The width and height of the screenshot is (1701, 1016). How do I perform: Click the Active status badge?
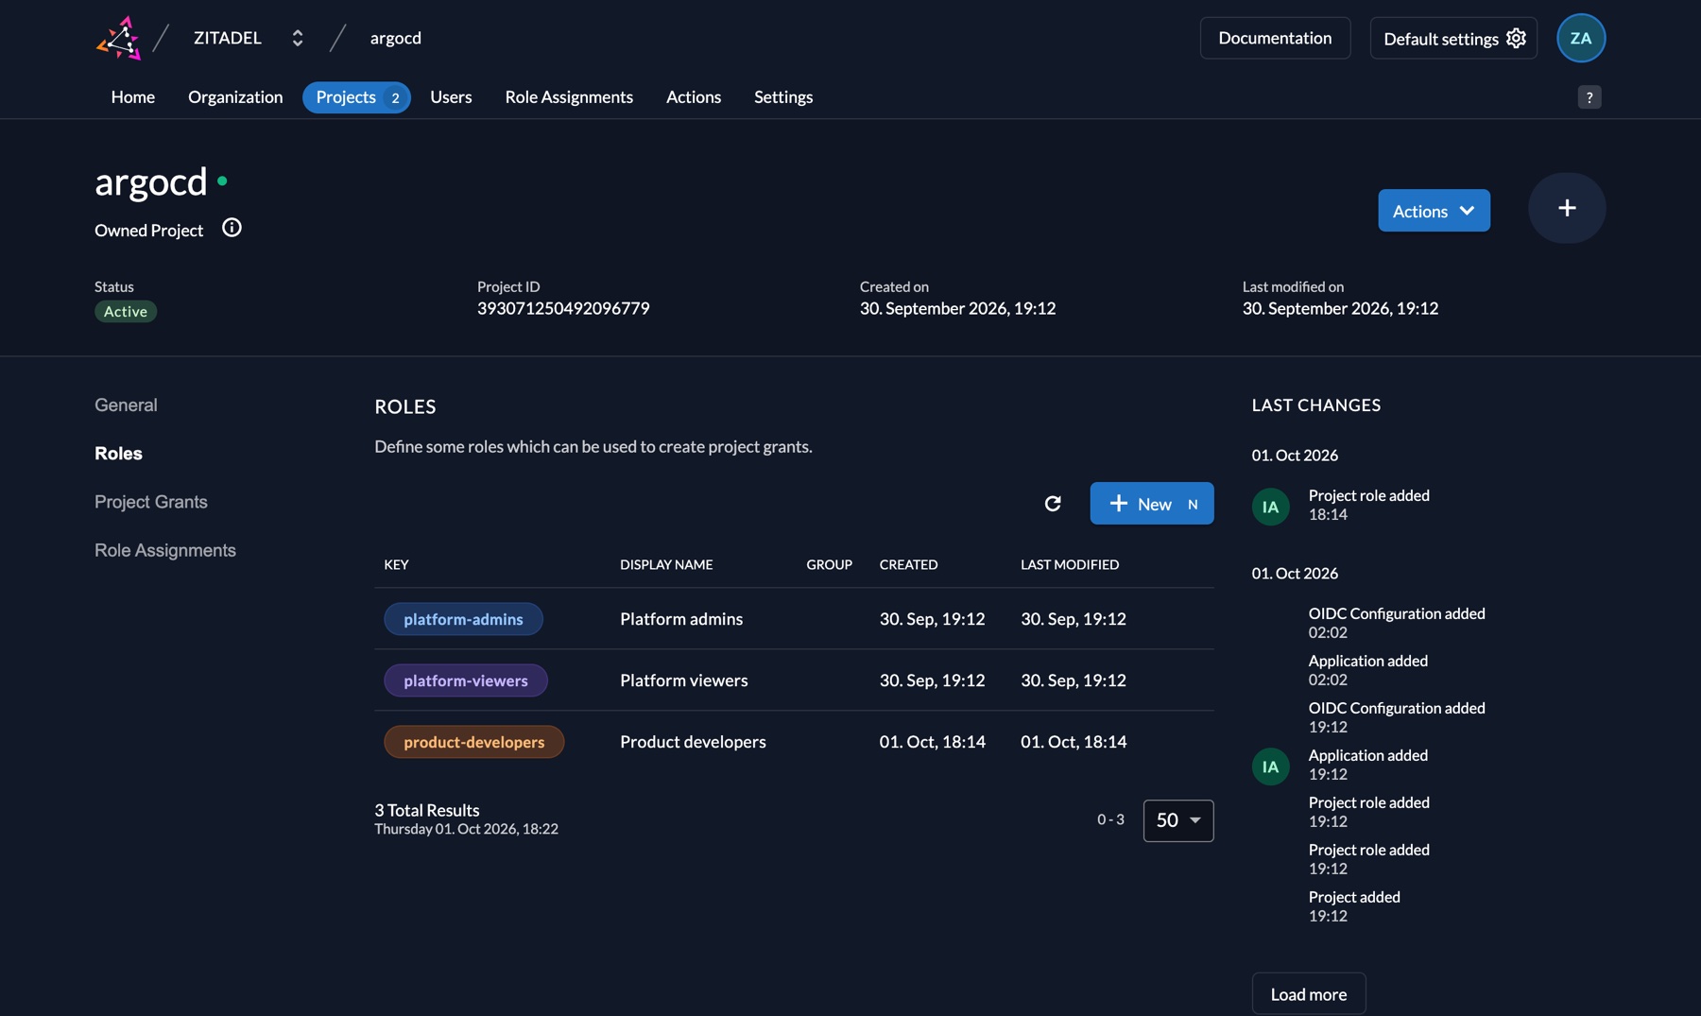[126, 312]
